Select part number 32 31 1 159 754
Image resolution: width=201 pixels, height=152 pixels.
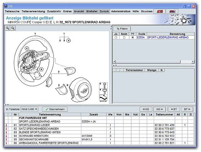164,139
